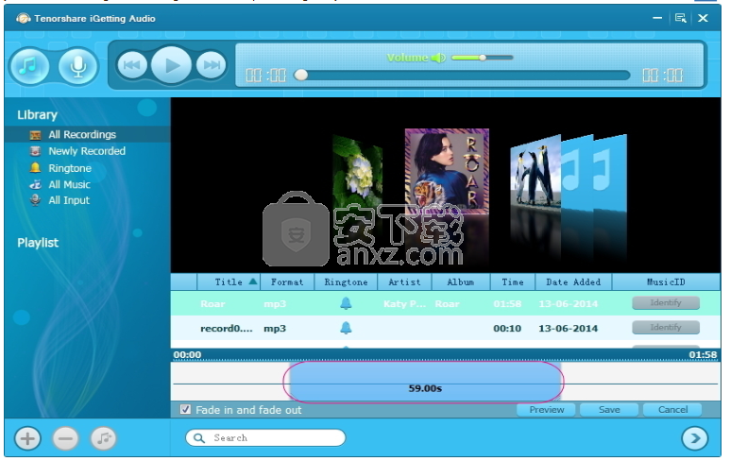This screenshot has height=461, width=730.
Task: Click the MusicID column header
Action: (666, 282)
